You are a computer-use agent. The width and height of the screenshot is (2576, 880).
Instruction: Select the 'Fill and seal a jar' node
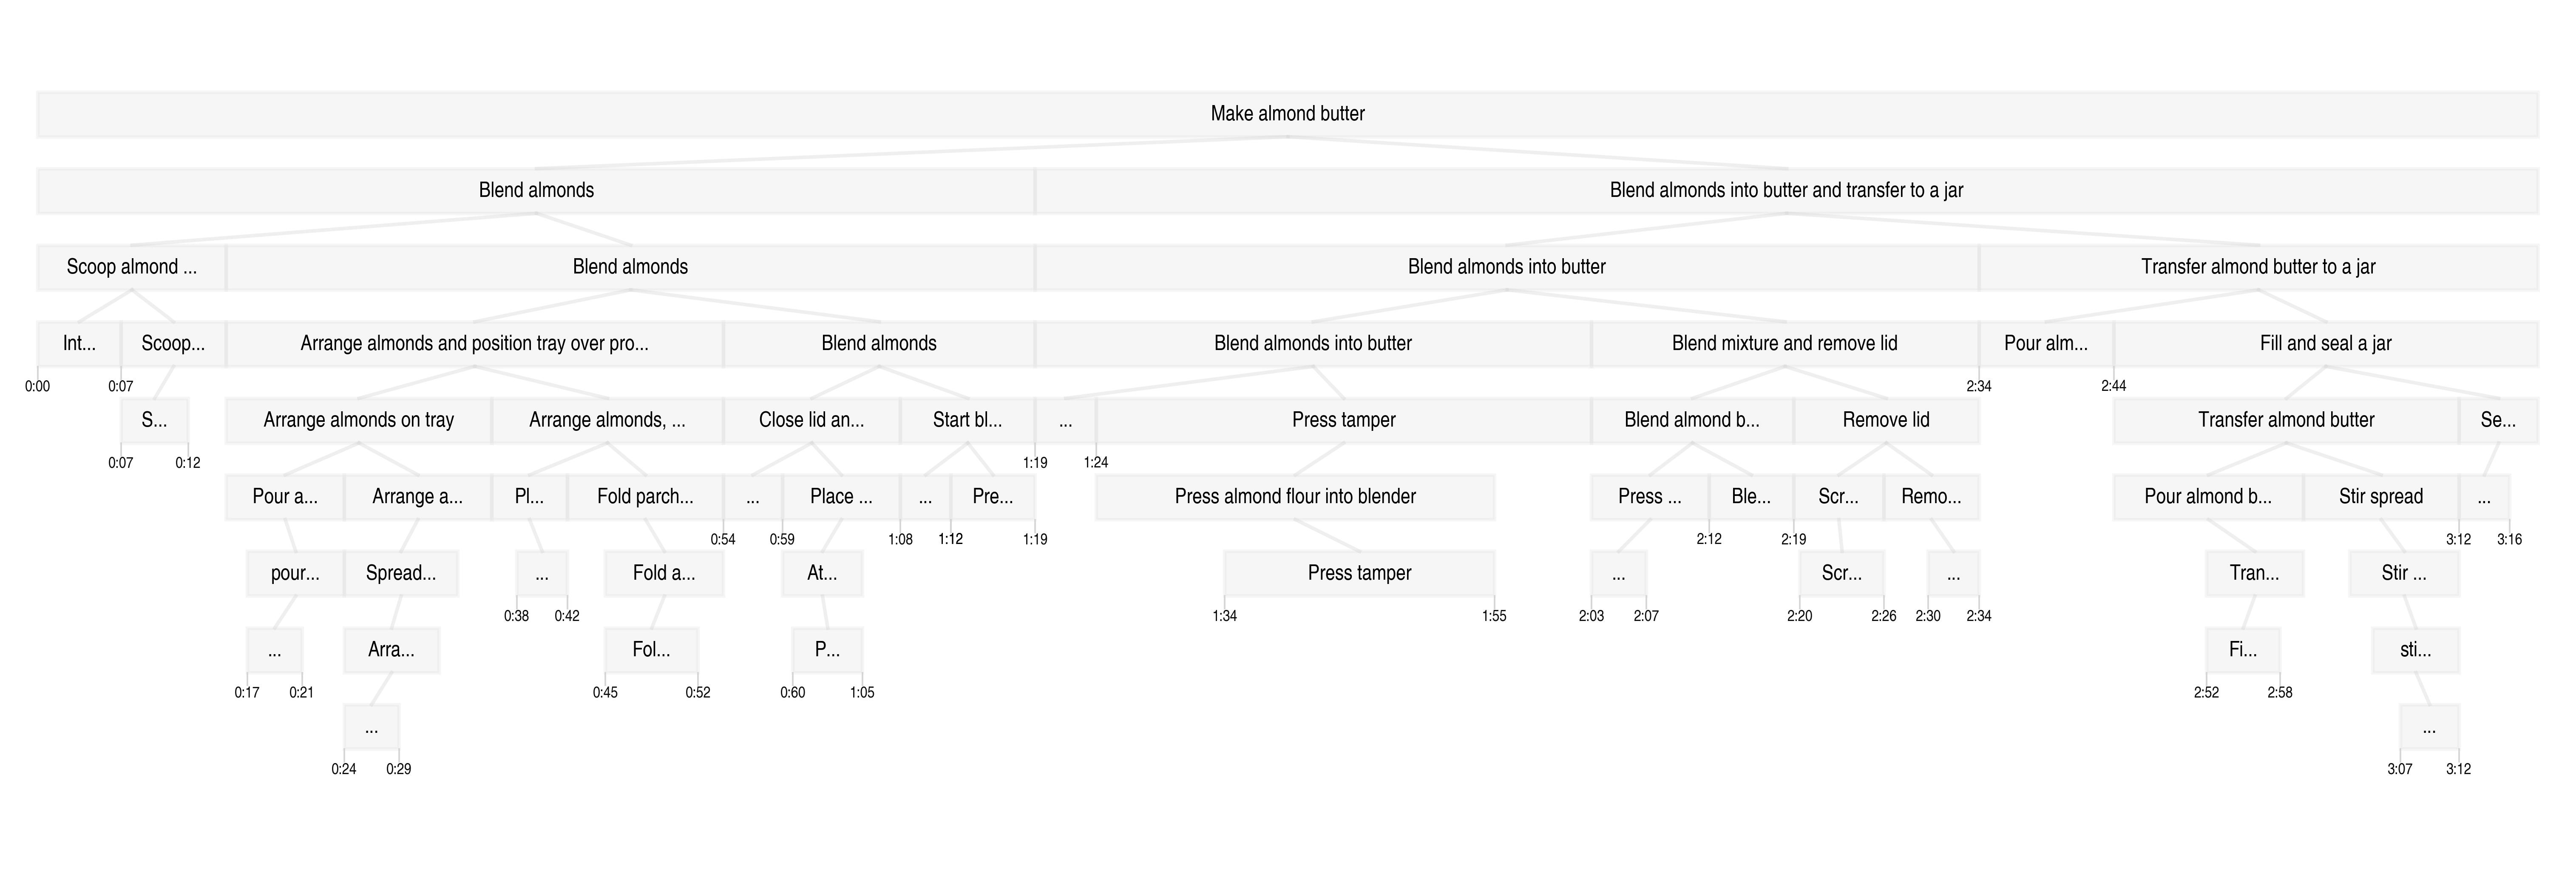2325,343
